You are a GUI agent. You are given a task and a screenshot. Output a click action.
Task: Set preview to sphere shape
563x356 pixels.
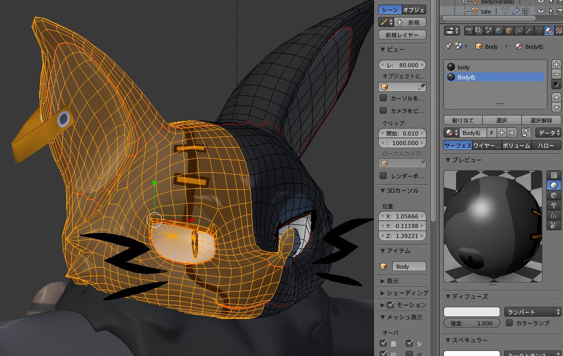coord(554,185)
